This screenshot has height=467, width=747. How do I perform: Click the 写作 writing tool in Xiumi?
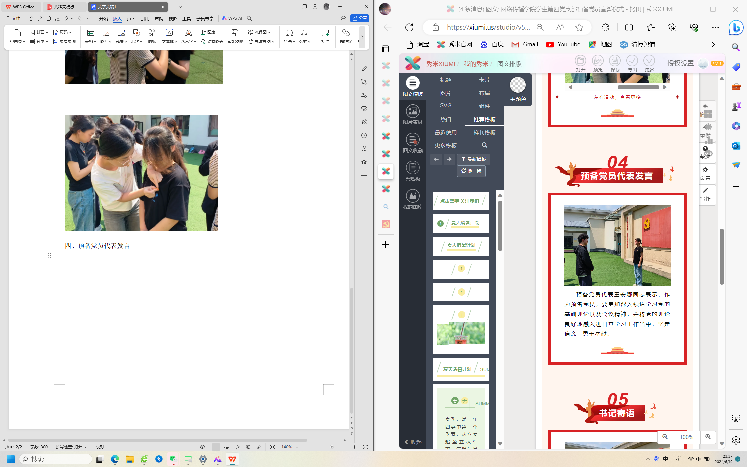point(705,195)
